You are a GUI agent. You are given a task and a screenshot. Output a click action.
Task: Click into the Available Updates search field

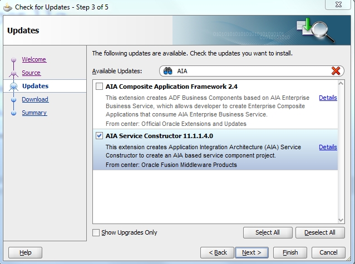click(252, 71)
